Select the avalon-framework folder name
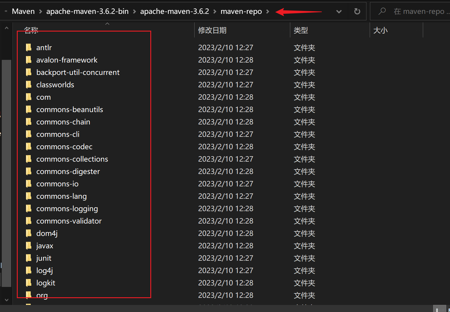Image resolution: width=450 pixels, height=312 pixels. [x=67, y=60]
